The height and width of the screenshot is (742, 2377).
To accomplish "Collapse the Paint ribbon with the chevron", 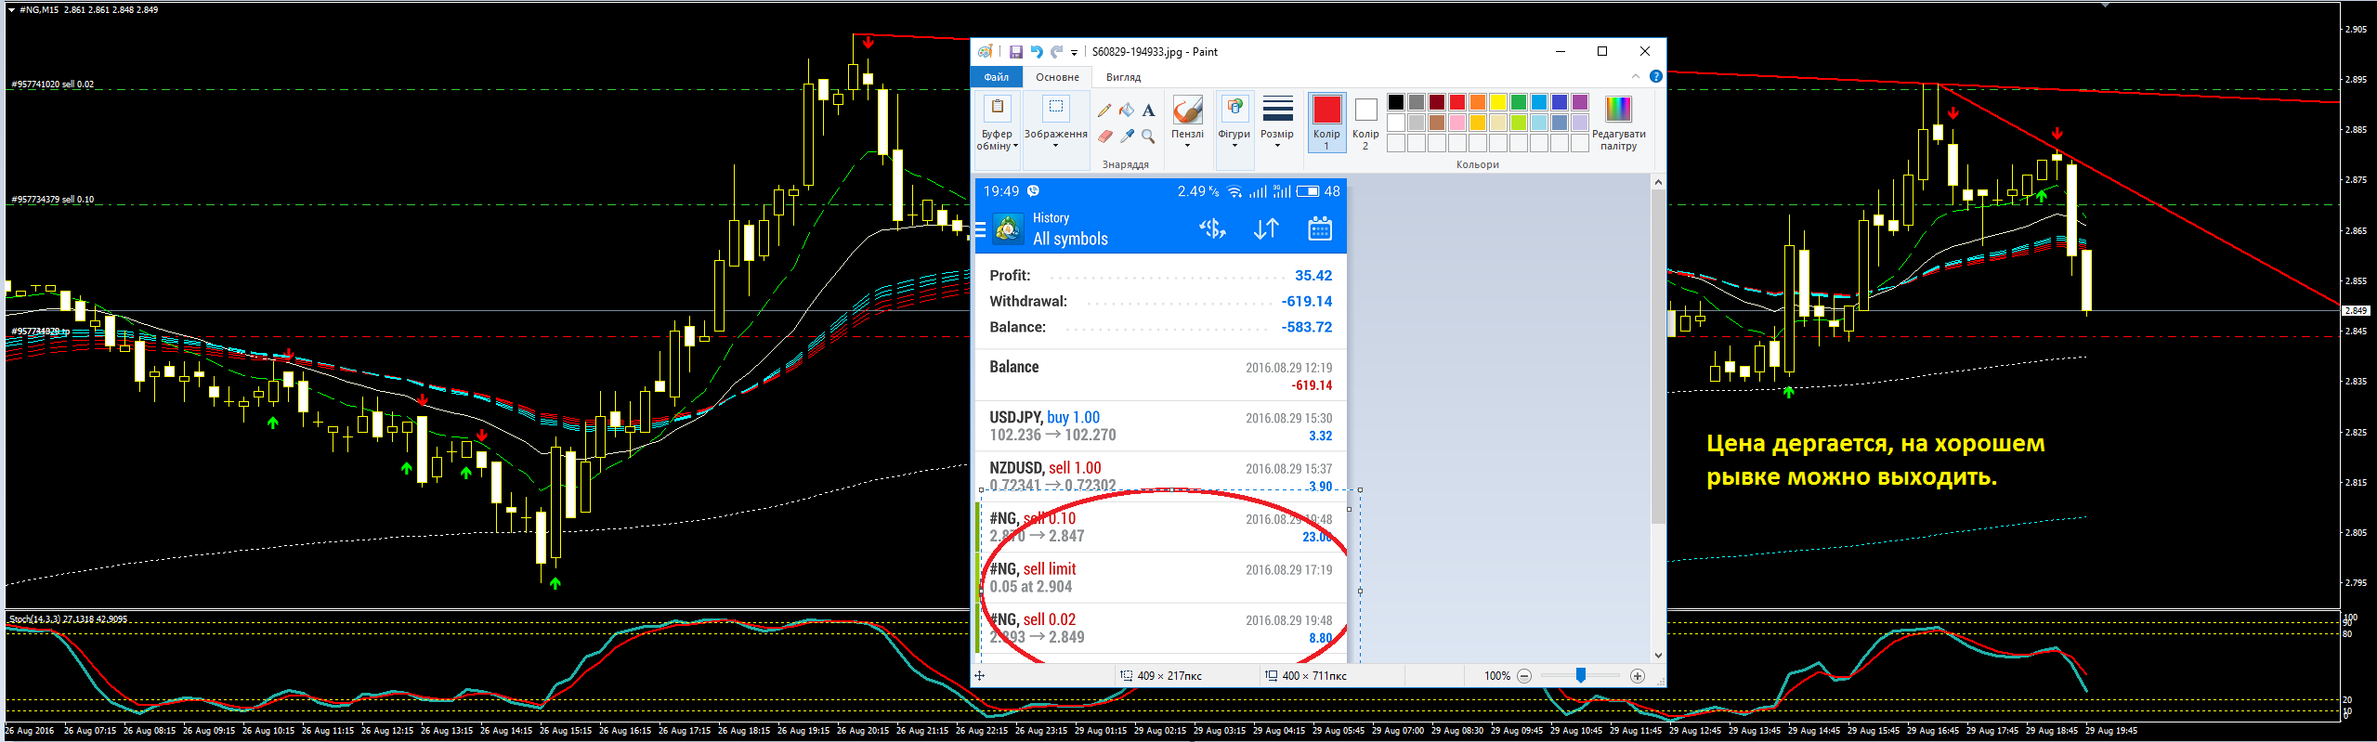I will (x=1636, y=76).
